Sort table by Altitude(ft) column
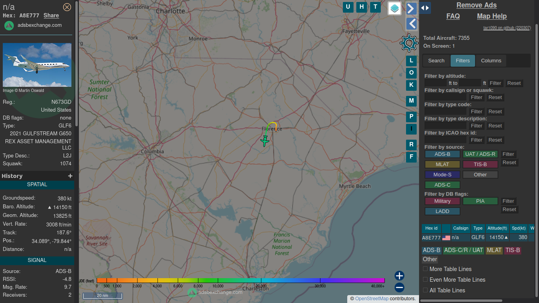This screenshot has height=303, width=539. click(x=497, y=228)
